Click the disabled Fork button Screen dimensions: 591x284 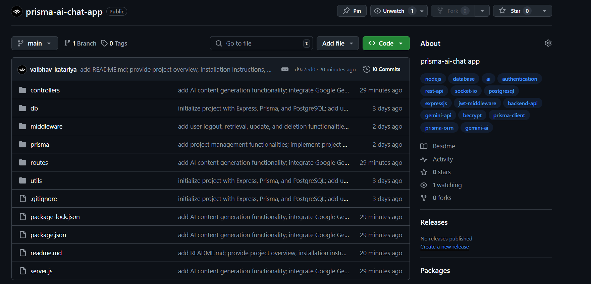(453, 11)
